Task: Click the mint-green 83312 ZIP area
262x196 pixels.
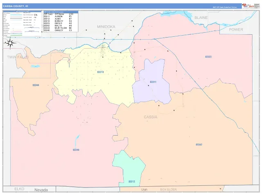Action: [132, 168]
